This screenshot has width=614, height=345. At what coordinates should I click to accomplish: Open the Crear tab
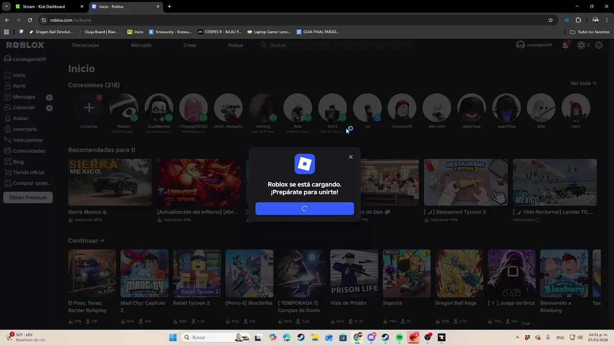click(x=190, y=45)
